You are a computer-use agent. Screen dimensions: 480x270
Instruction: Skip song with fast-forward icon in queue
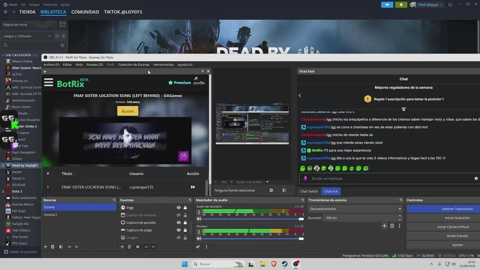coord(193,187)
